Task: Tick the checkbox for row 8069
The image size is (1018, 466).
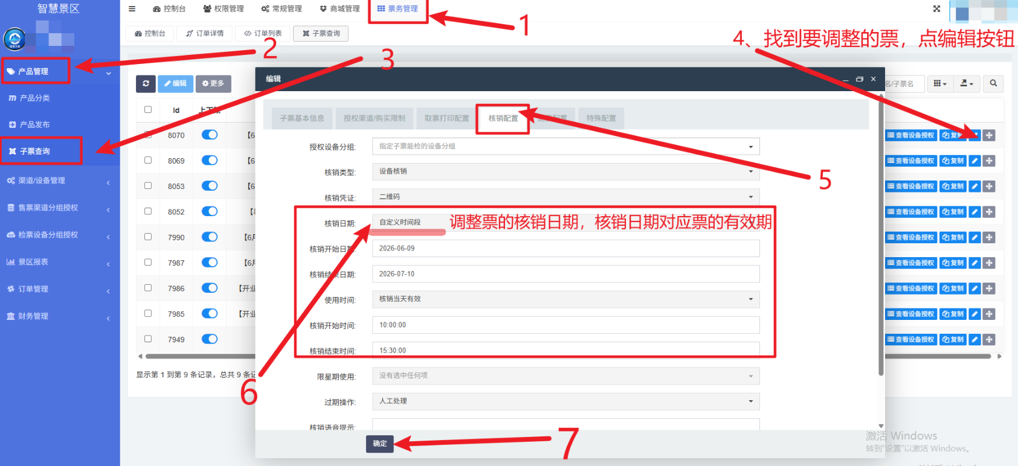Action: pyautogui.click(x=148, y=160)
